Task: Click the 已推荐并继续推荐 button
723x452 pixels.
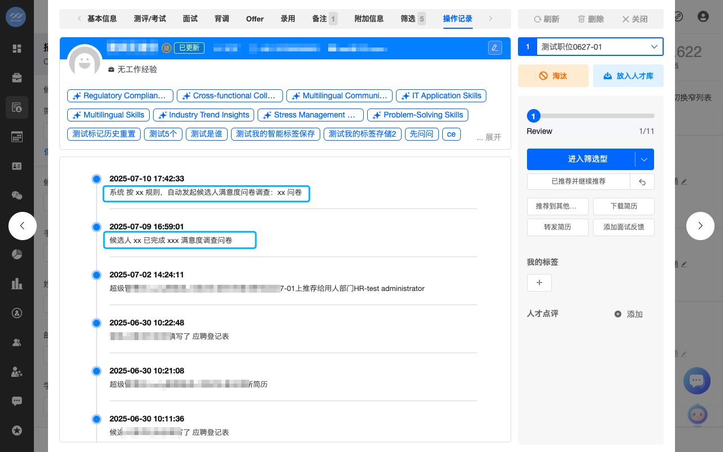Action: click(x=578, y=181)
